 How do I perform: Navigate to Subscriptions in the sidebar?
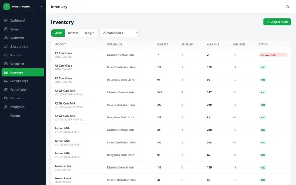pyautogui.click(x=23, y=46)
